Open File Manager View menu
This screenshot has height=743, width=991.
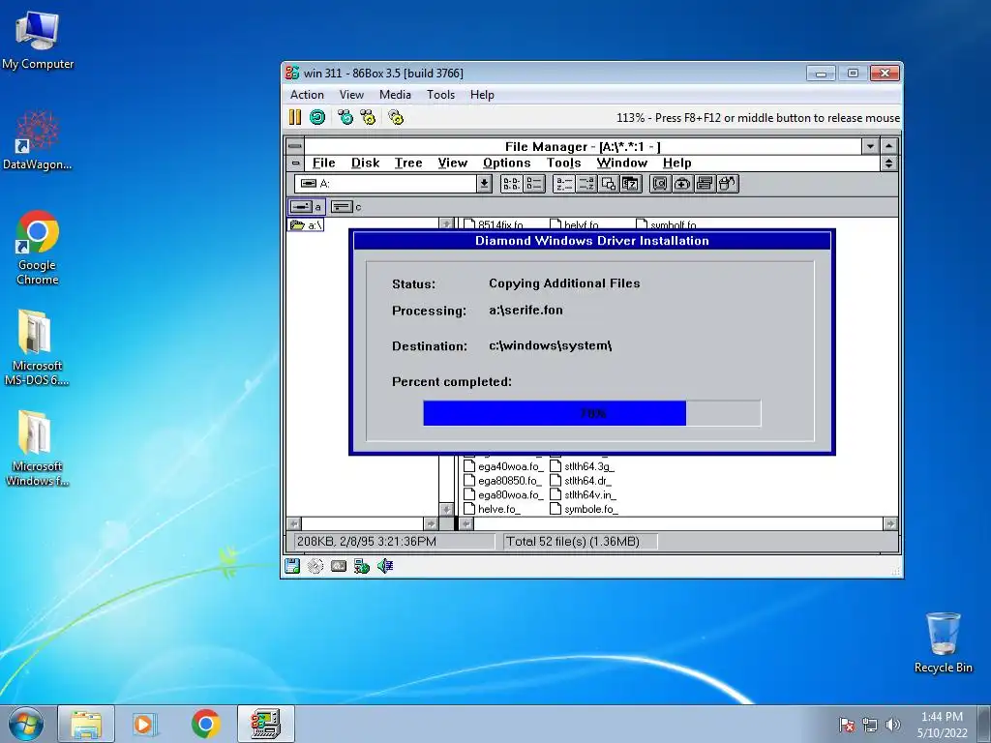click(453, 163)
